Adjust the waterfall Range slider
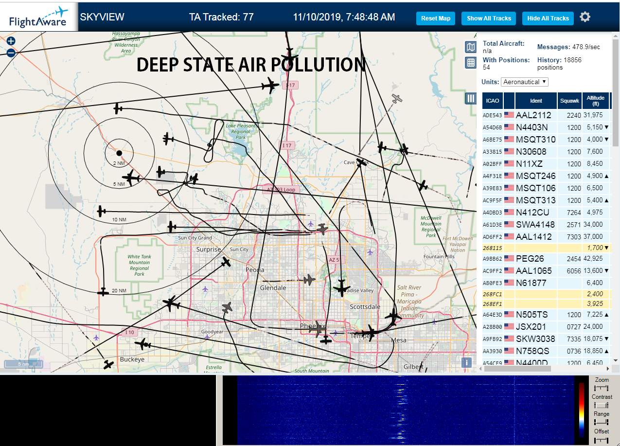The width and height of the screenshot is (620, 446). tap(602, 422)
